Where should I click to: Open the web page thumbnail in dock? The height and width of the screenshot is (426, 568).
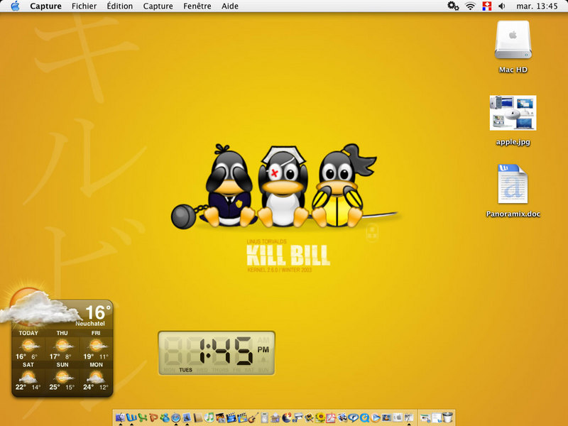[425, 417]
